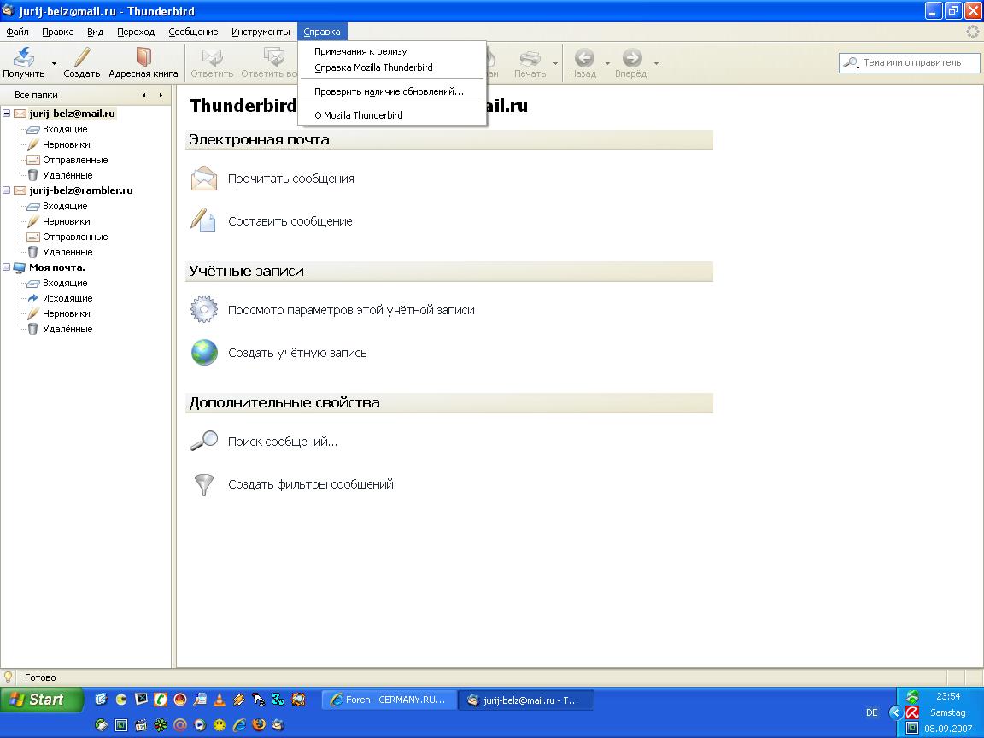Select Входящие under Моя почта.
Viewport: 984px width, 738px height.
(65, 283)
